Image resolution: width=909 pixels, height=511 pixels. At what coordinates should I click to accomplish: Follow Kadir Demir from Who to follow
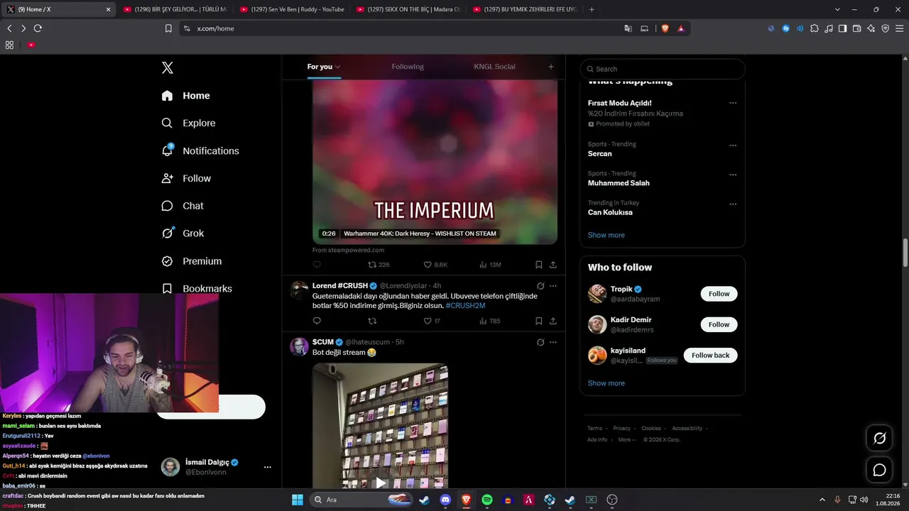(x=719, y=324)
